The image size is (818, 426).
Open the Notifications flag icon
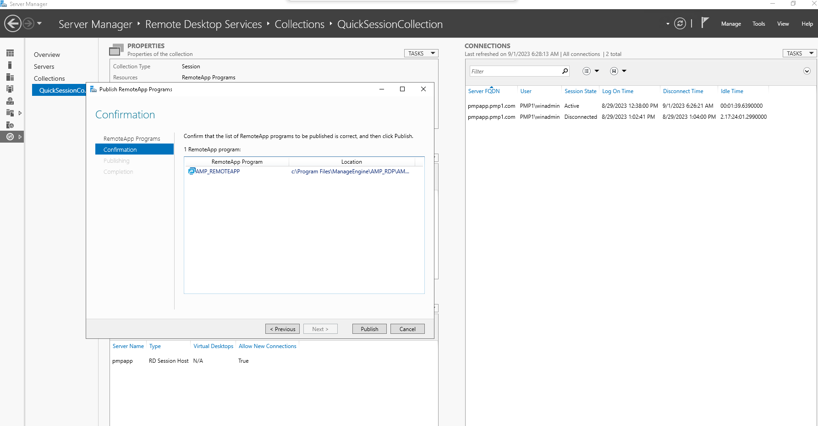click(x=705, y=23)
